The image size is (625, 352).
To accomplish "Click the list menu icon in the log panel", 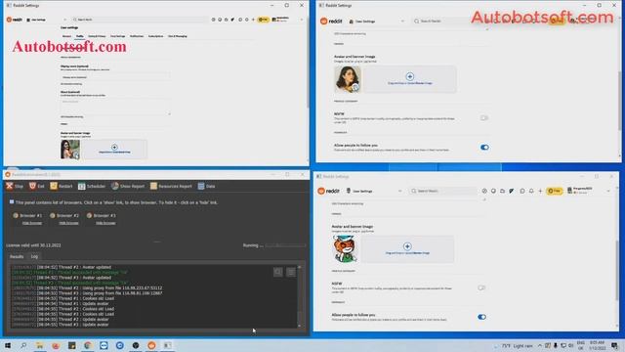I will point(291,272).
